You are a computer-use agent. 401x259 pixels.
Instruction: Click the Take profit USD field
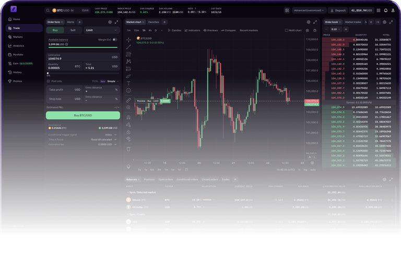pyautogui.click(x=64, y=90)
